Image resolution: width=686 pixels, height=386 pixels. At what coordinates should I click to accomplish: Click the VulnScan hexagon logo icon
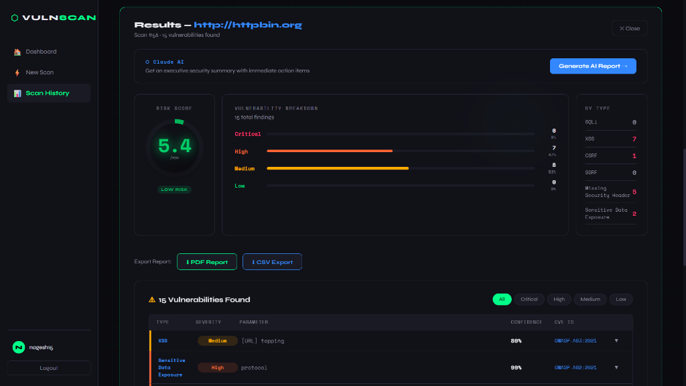[x=15, y=18]
